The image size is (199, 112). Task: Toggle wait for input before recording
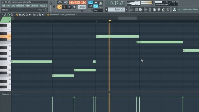(66, 2)
